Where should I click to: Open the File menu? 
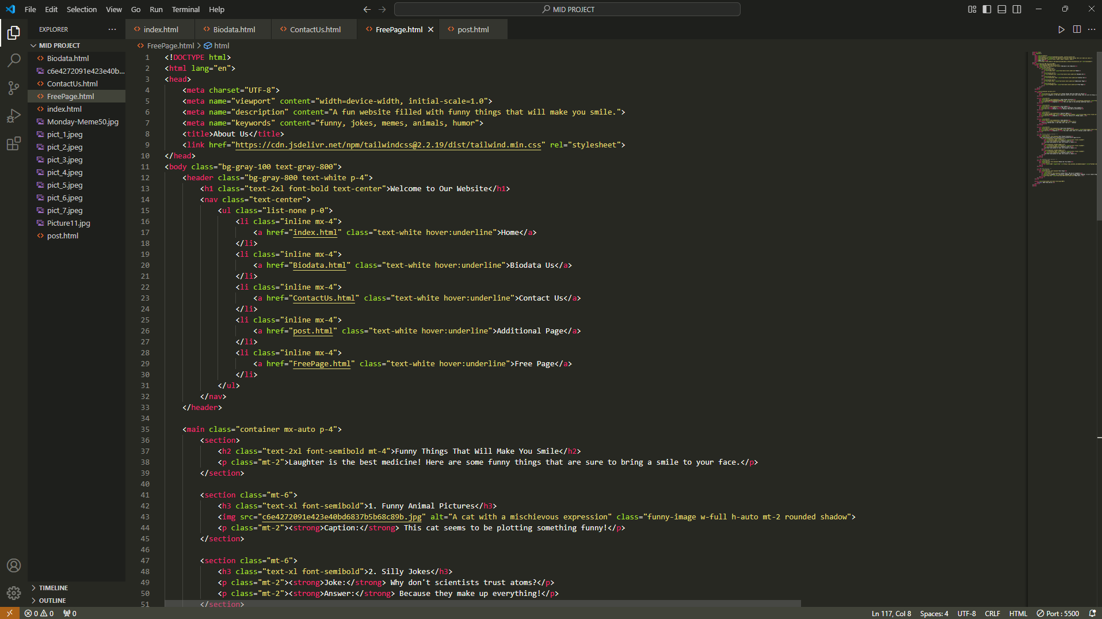pyautogui.click(x=30, y=9)
